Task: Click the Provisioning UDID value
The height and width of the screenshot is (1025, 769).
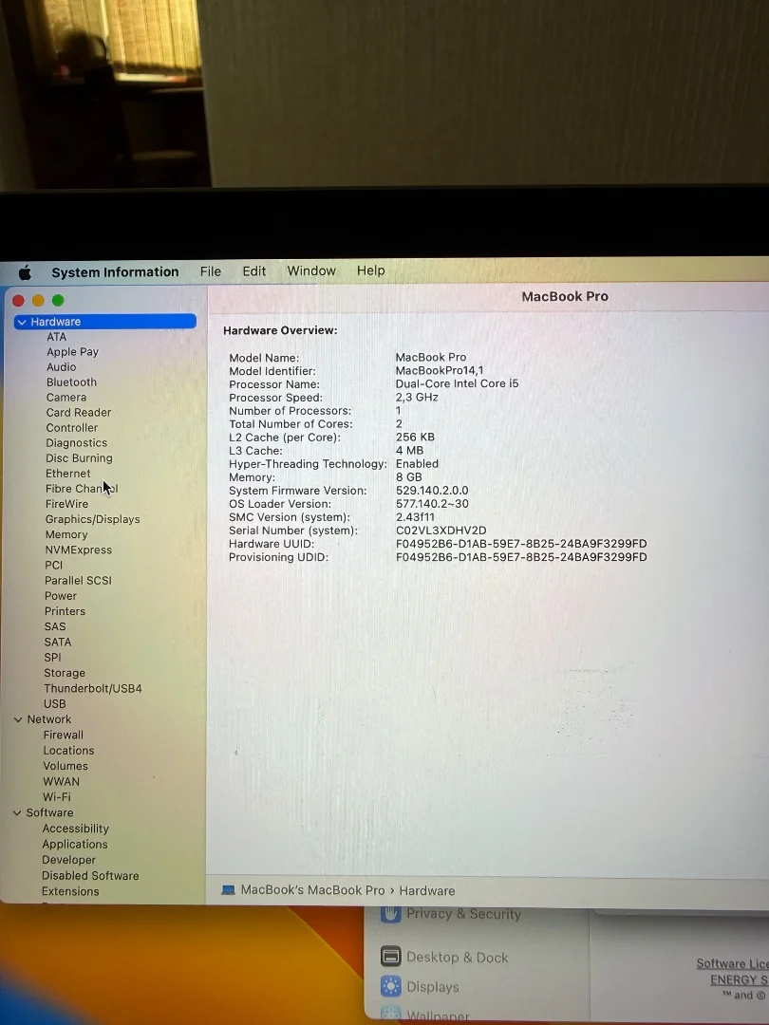Action: [x=521, y=557]
